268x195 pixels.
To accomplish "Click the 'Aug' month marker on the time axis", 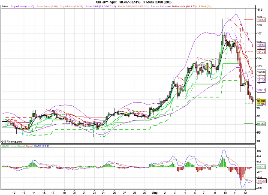I will pyautogui.click(x=154, y=193).
